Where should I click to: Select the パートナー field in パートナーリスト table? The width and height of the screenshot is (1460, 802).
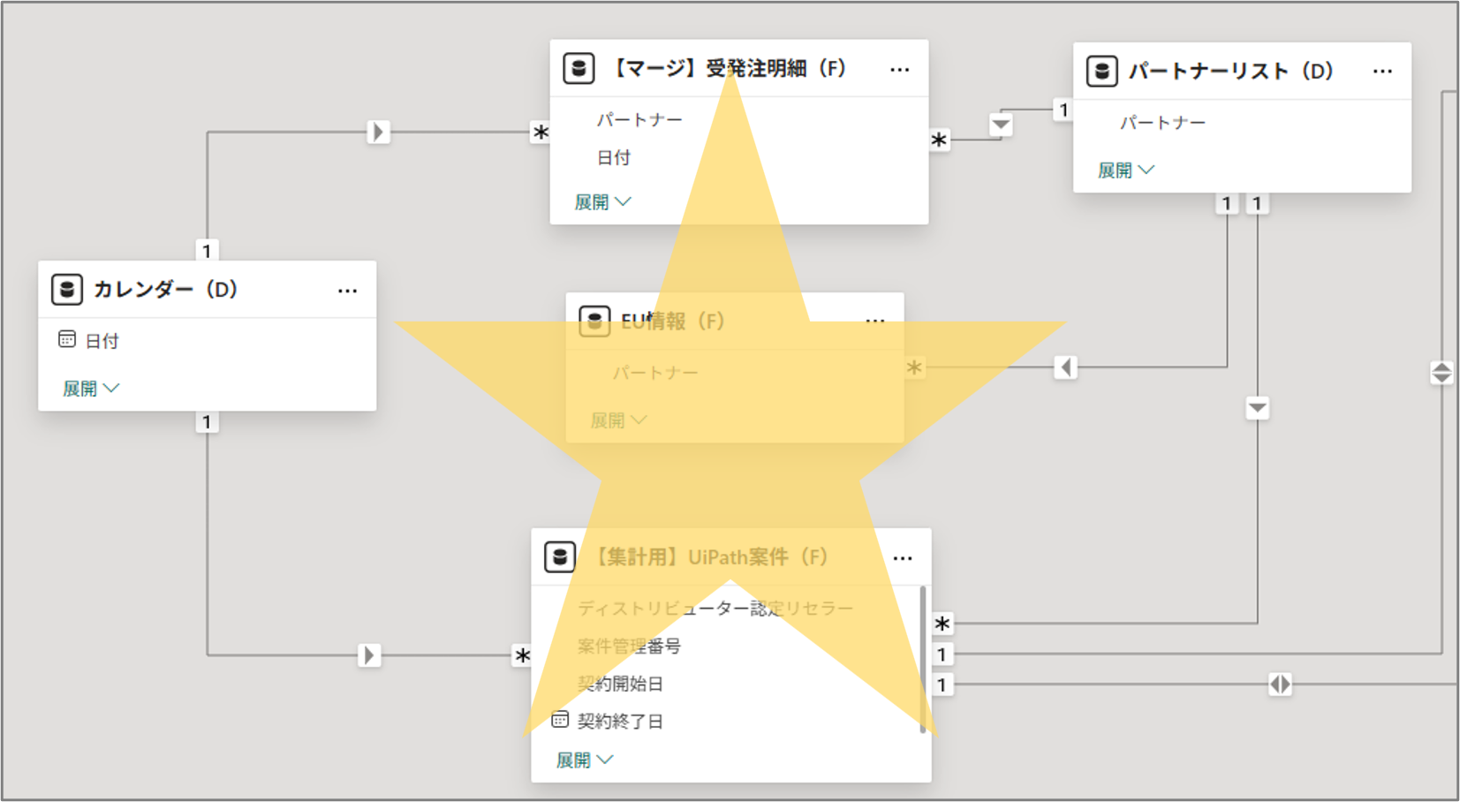[x=1162, y=123]
